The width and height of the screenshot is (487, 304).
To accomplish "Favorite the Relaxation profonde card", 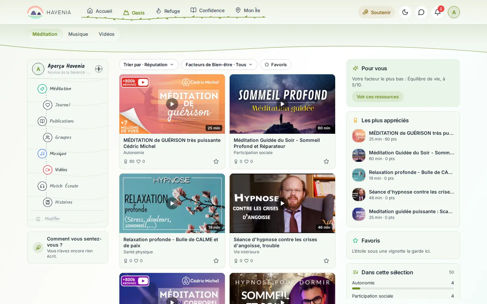I will (216, 261).
